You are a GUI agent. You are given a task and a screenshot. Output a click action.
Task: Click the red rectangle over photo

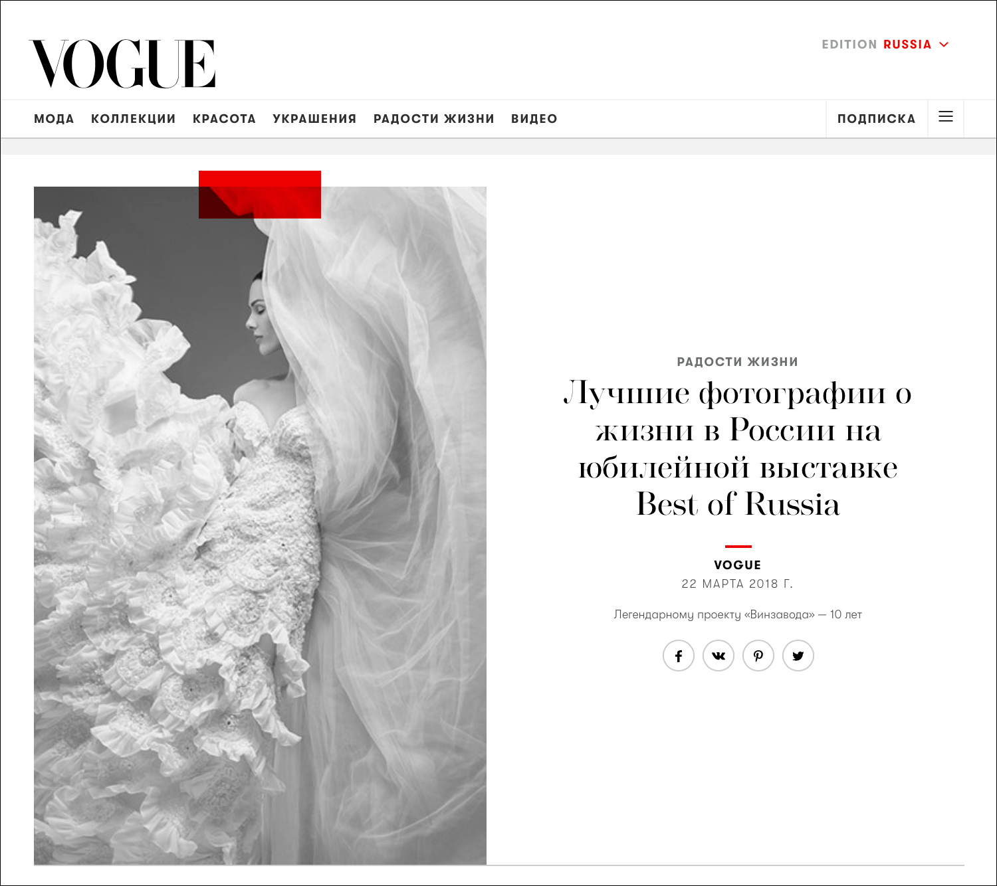(260, 195)
